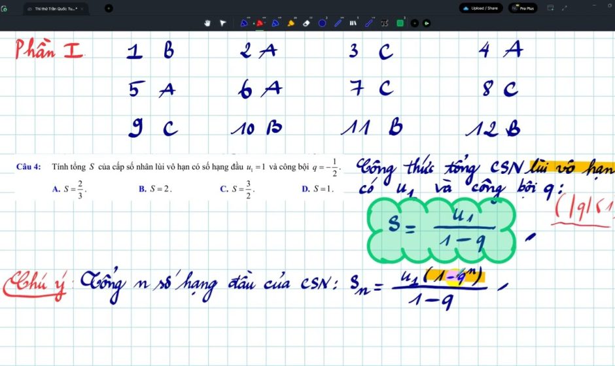The height and width of the screenshot is (366, 615).
Task: Switch to the 'Thi thử Trần Quốc Tu...' tab
Action: pos(56,8)
